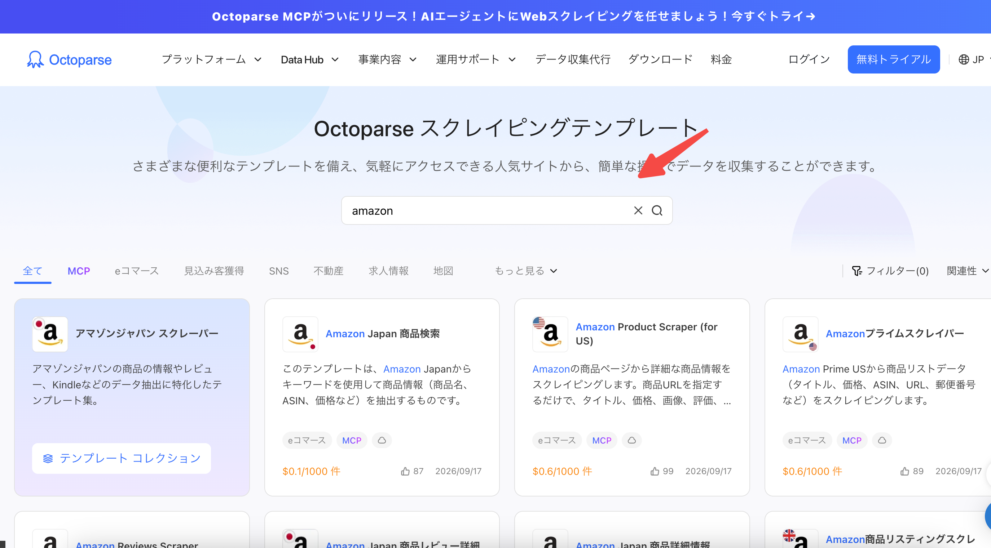Expand the もっと見る categories
991x548 pixels.
pos(526,271)
